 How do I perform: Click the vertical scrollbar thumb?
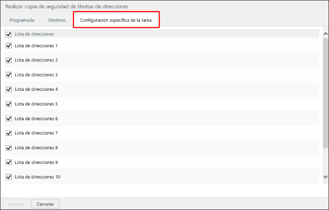point(325,91)
